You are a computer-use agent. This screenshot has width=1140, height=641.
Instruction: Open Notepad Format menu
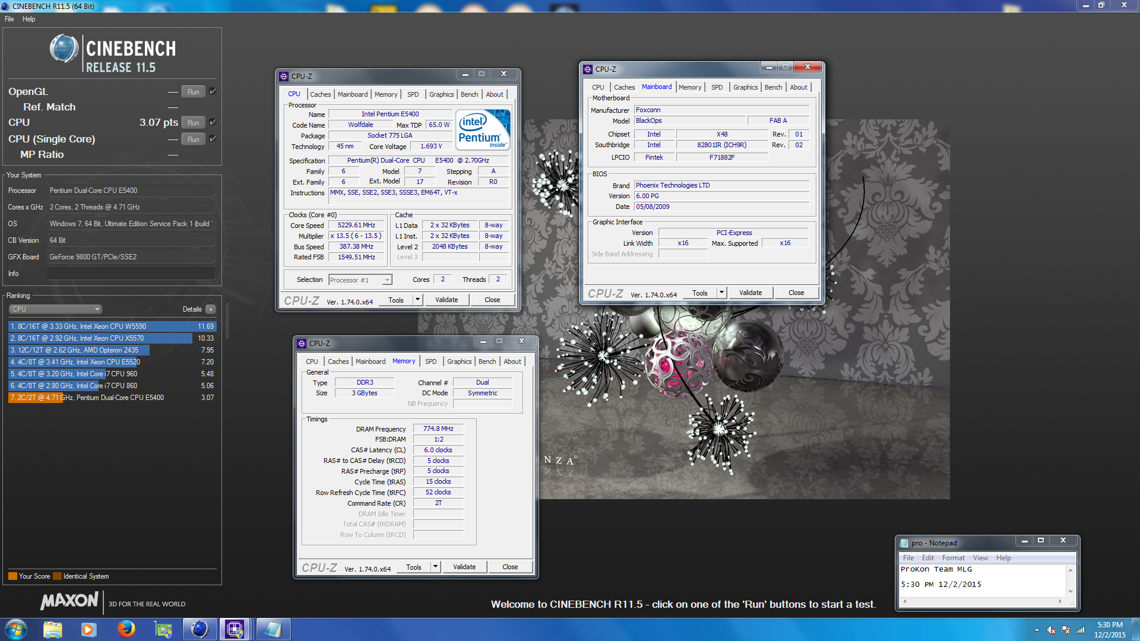point(953,558)
